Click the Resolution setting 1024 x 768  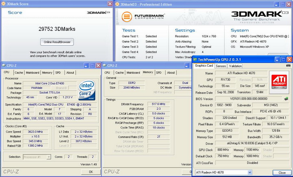pyautogui.click(x=209, y=36)
